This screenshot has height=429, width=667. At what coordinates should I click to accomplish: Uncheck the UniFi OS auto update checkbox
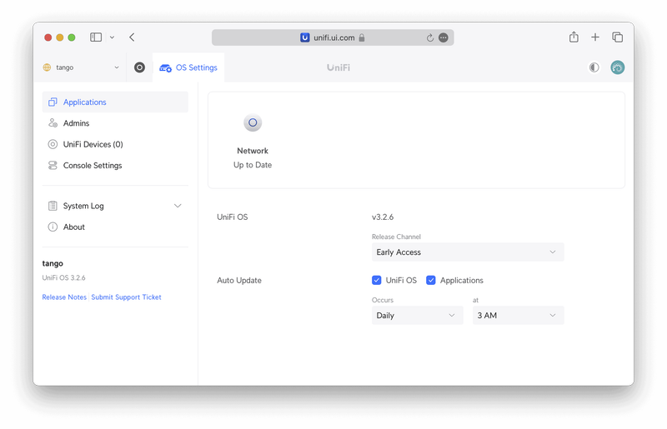point(377,281)
